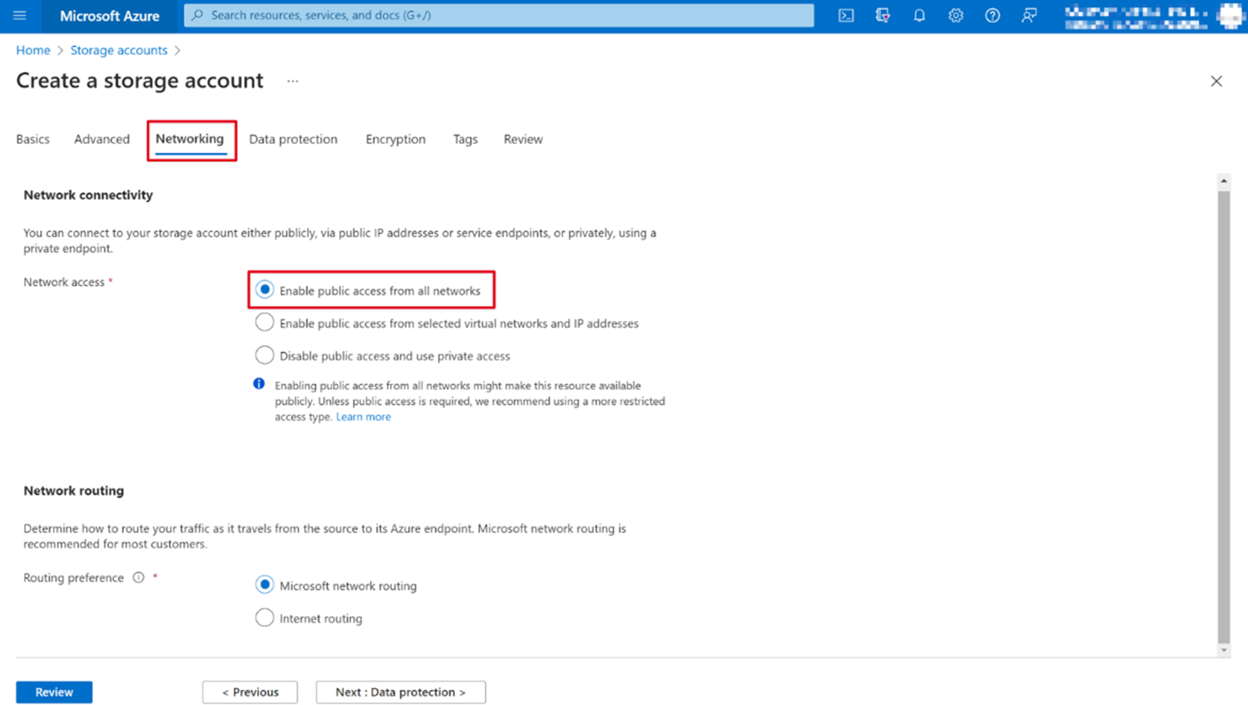Viewport: 1248px width, 705px height.
Task: Switch to the Encryption tab
Action: (x=395, y=139)
